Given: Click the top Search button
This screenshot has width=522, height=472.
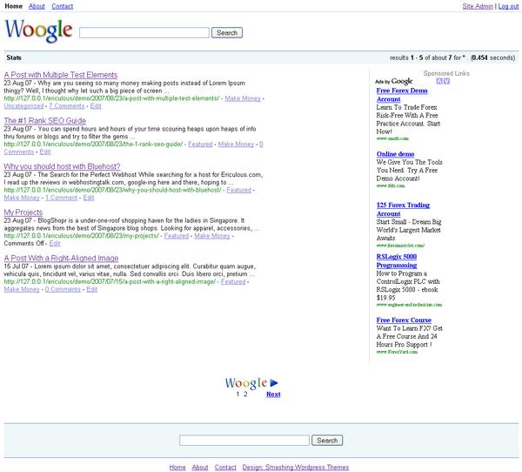Looking at the screenshot, I should click(227, 33).
